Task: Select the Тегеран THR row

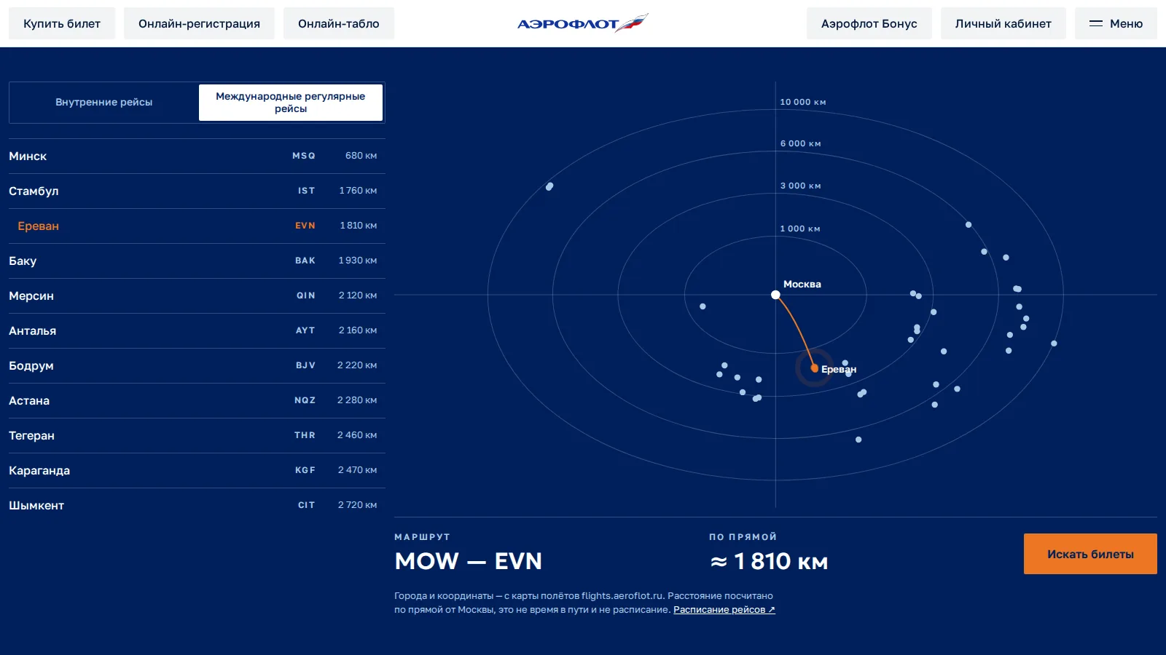Action: coord(197,435)
